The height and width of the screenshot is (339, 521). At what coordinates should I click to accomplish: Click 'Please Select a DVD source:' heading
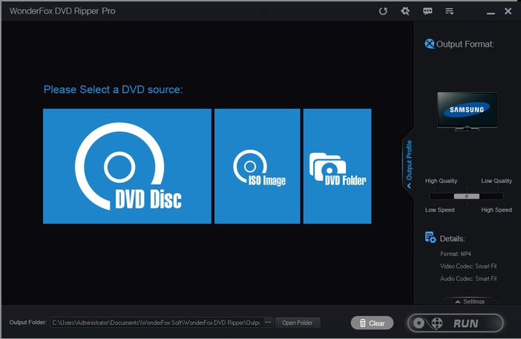click(x=114, y=90)
